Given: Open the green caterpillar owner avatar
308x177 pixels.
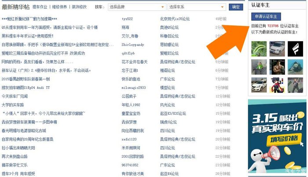Looking at the screenshot, I should coord(259,48).
